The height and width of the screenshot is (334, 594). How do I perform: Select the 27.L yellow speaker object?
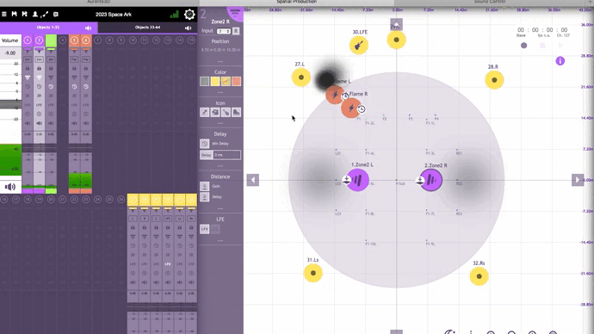point(301,77)
